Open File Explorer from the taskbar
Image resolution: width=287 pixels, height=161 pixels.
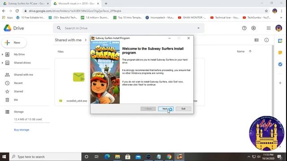coord(117,157)
